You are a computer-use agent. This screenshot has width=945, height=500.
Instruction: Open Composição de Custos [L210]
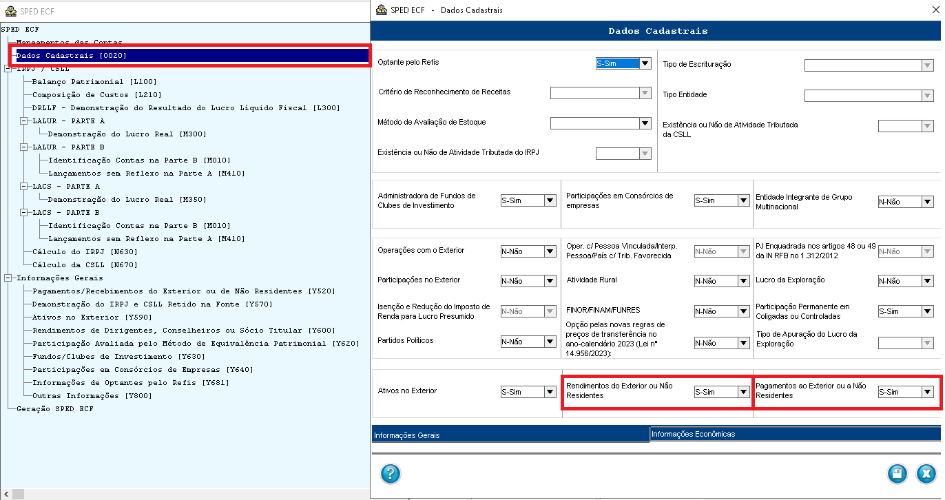(96, 95)
